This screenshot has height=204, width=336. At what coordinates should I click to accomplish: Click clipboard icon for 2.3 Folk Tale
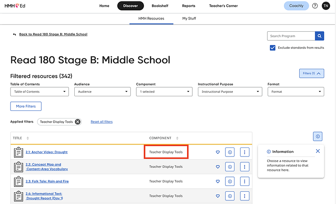[x=19, y=181]
